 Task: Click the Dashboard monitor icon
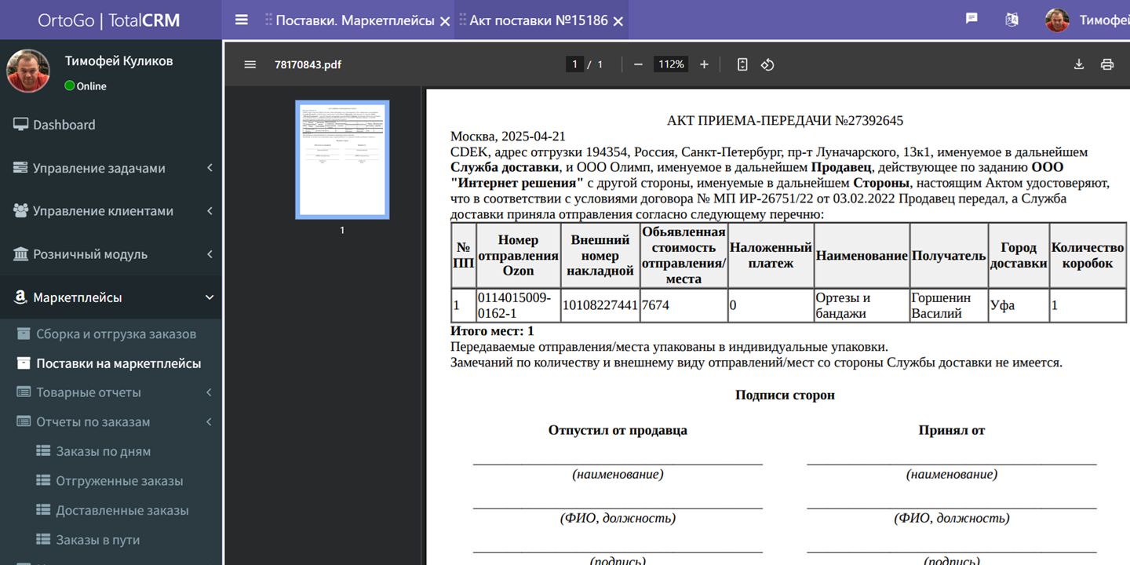pyautogui.click(x=20, y=125)
